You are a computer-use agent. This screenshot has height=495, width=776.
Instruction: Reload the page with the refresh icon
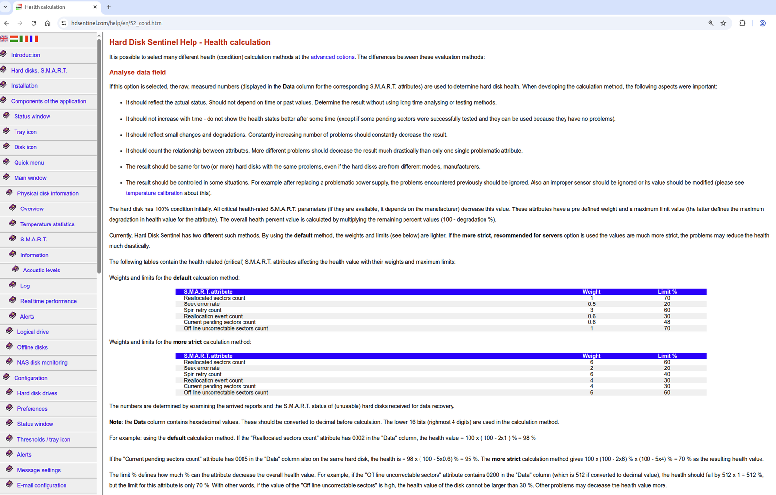(x=33, y=23)
